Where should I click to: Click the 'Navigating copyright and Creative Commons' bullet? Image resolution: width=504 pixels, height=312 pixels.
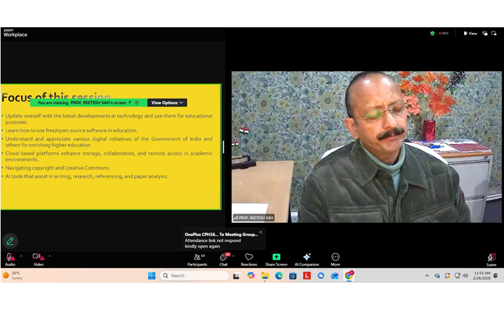58,168
